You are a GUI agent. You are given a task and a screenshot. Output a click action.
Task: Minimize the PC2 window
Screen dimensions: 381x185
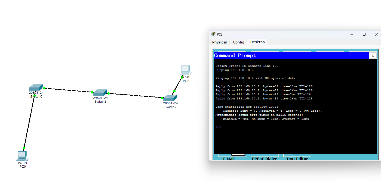point(352,34)
